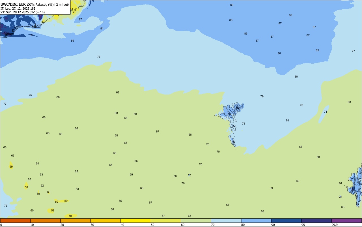Select the "95" legend tick label
Image resolution: width=362 pixels, height=227 pixels.
303,225
